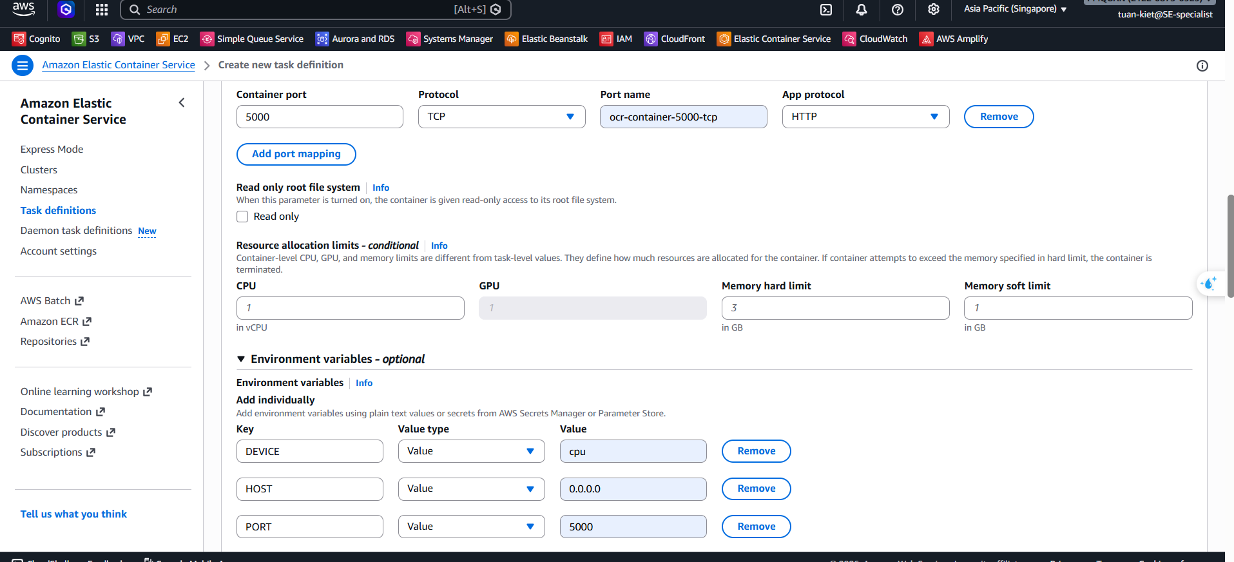
Task: Click the page vertical scrollbar
Action: [x=1229, y=245]
